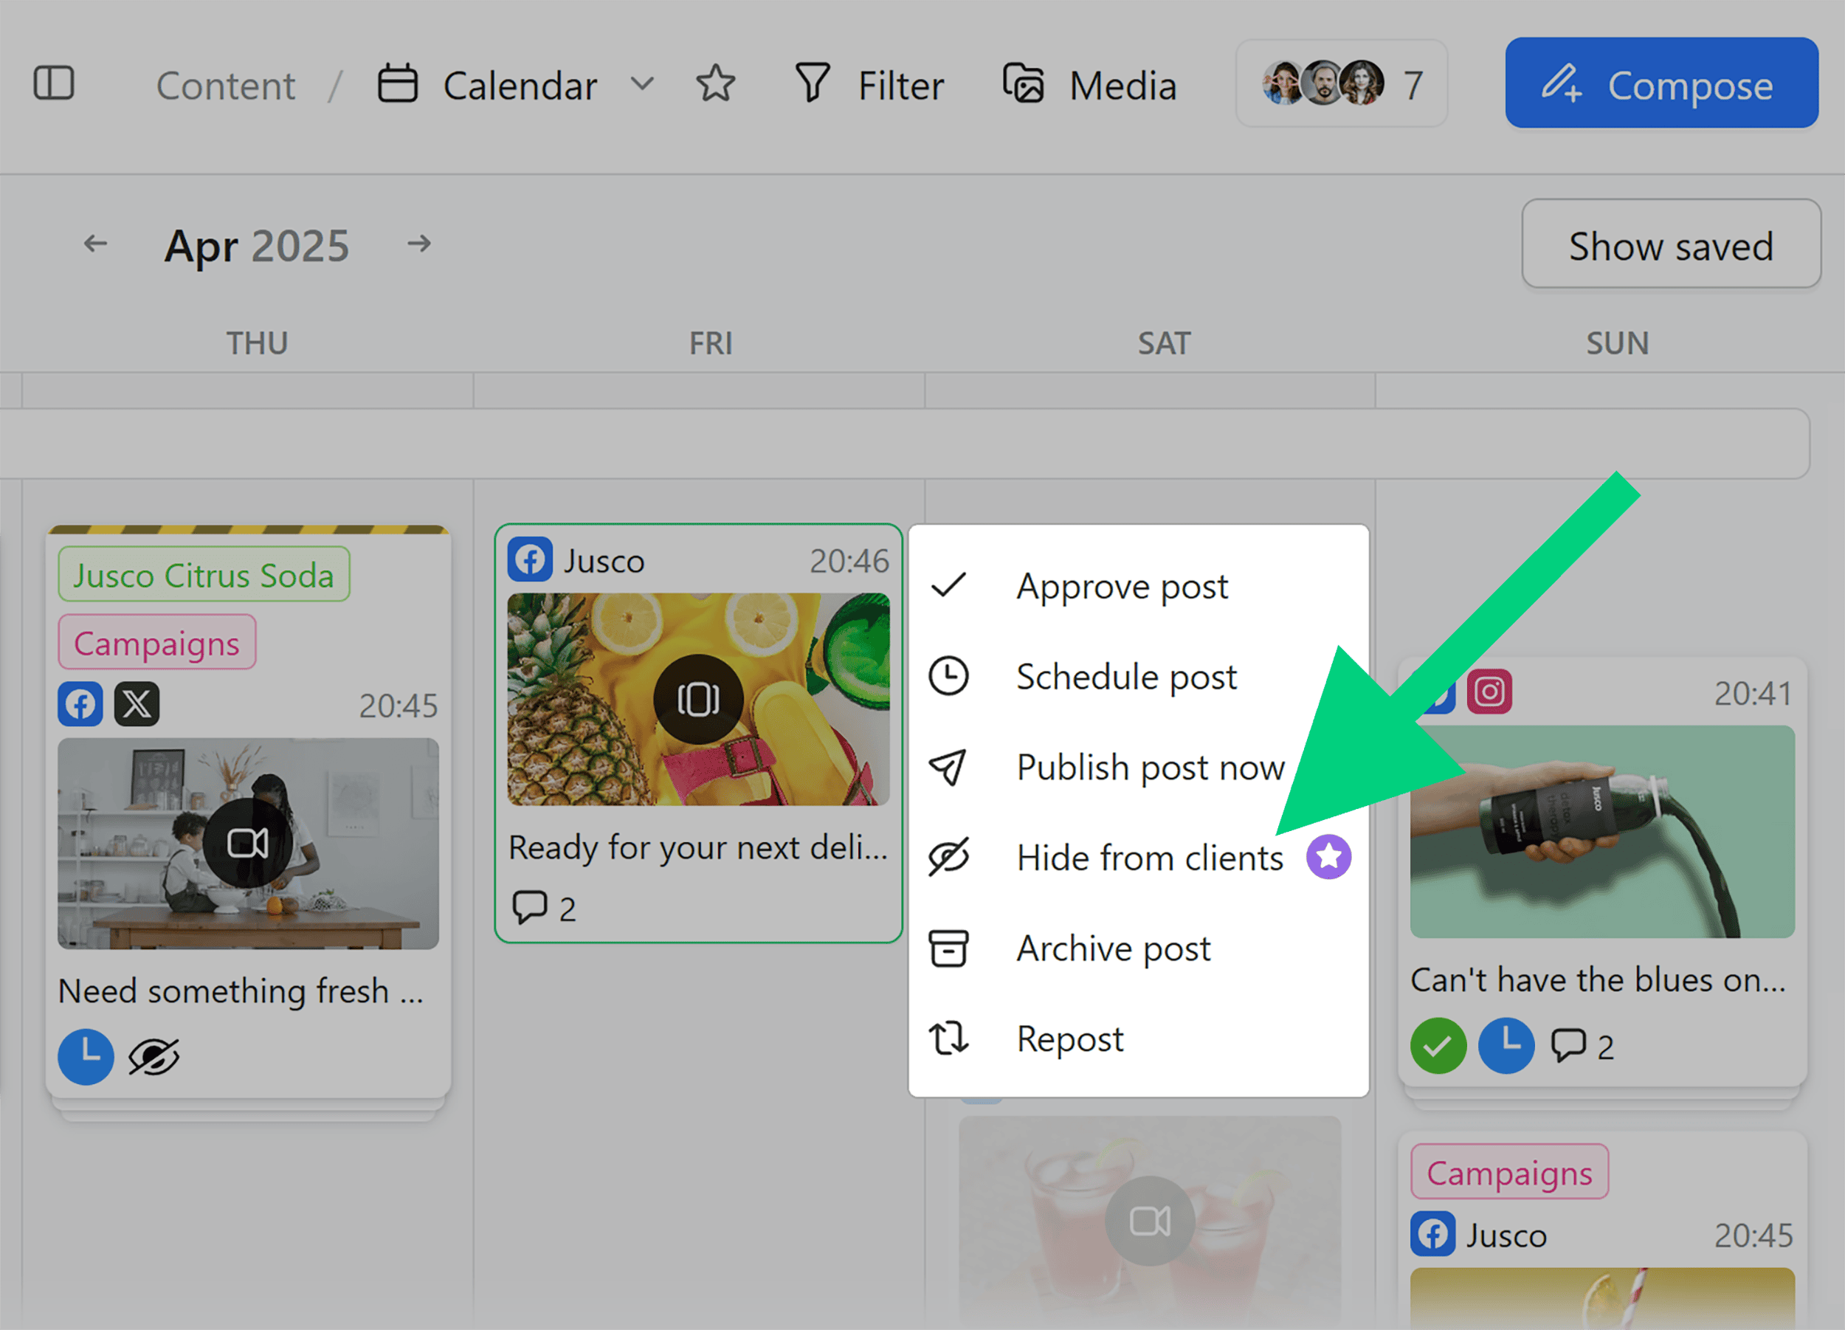Click the purple star badge beside Hide from clients
The image size is (1845, 1330).
pos(1329,855)
